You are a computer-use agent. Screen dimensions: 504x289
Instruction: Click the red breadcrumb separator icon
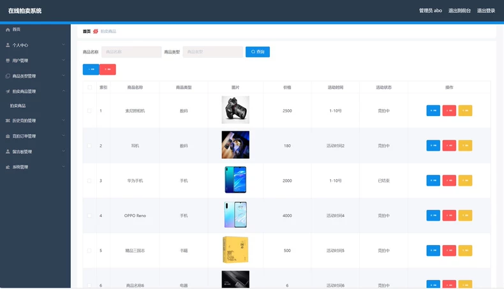[96, 31]
